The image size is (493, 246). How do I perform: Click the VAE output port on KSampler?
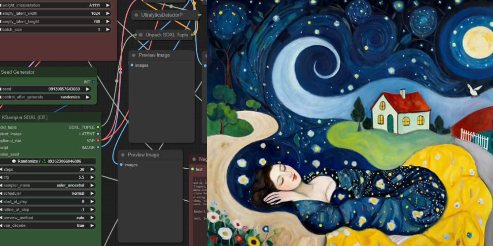pyautogui.click(x=98, y=141)
